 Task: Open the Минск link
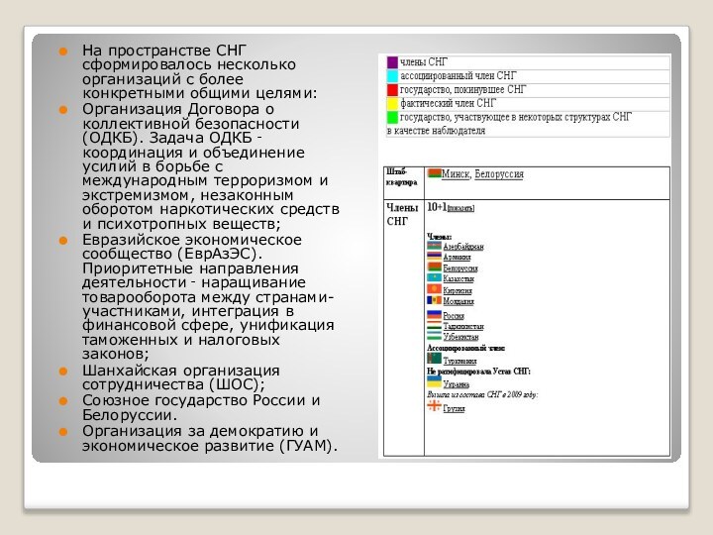456,175
